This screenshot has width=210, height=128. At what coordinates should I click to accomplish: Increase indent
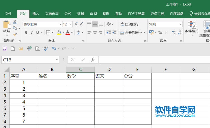tap(114, 32)
